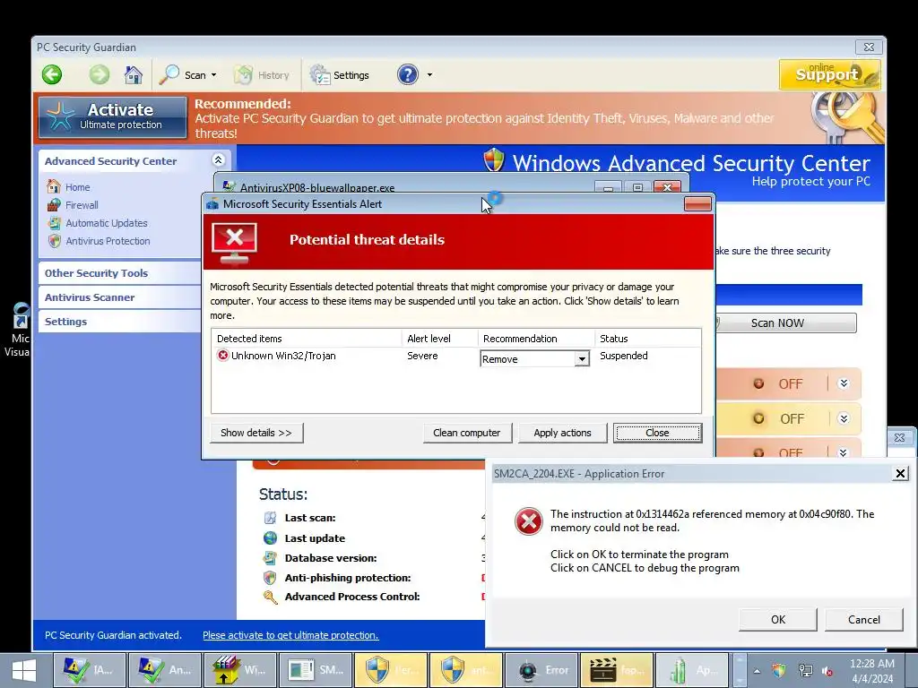Click the Last update globe icon
Screen dimensions: 918x688
coord(270,538)
